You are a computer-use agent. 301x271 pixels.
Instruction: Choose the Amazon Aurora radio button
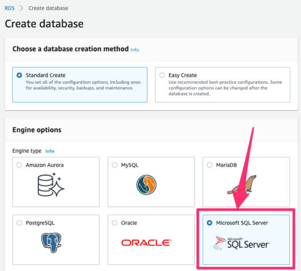pos(19,165)
